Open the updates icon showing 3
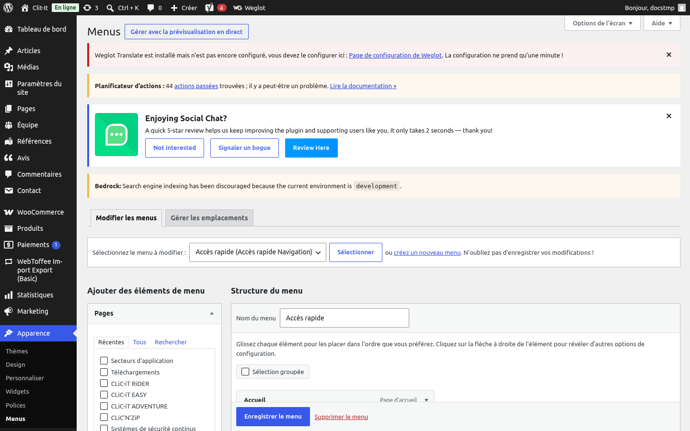Viewport: 690px width, 431px height. pyautogui.click(x=87, y=8)
